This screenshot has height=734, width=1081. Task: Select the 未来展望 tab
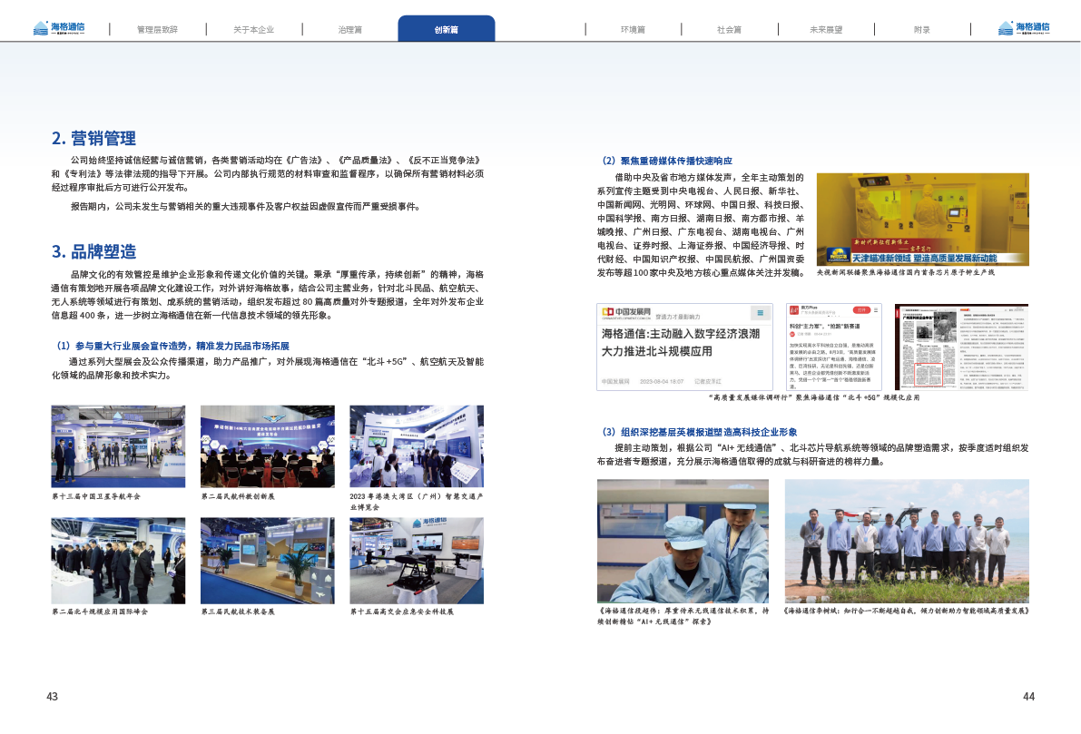825,29
